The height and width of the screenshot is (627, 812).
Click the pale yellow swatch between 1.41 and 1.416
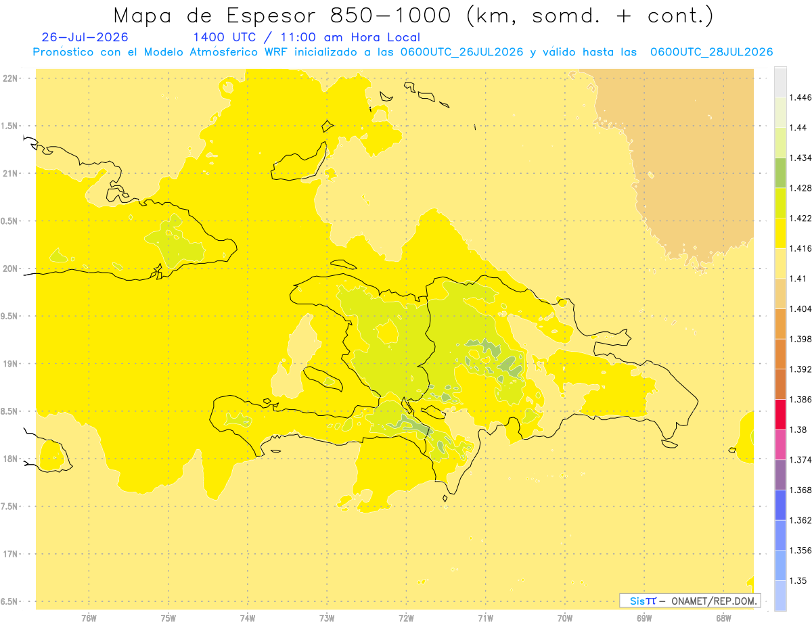pyautogui.click(x=780, y=263)
